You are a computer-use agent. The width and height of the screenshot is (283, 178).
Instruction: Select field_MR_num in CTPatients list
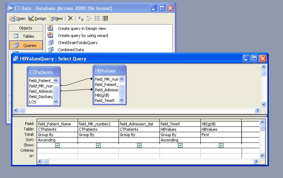(x=41, y=86)
